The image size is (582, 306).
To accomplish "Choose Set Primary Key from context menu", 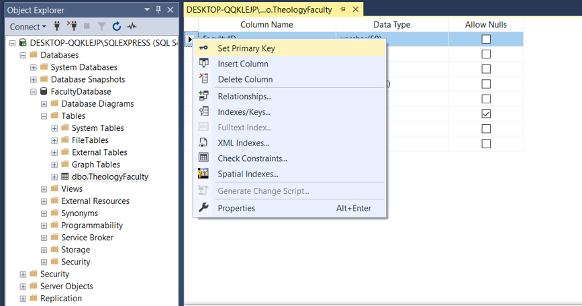I will 289,48.
